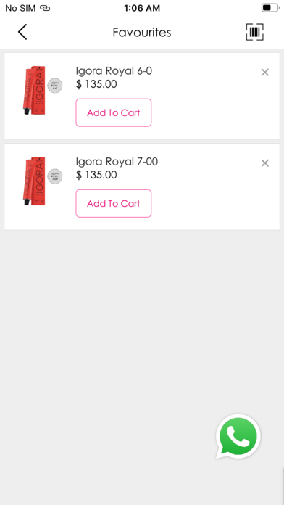Tap the hotspot link icon beside No SIM
The image size is (284, 505).
(x=45, y=8)
